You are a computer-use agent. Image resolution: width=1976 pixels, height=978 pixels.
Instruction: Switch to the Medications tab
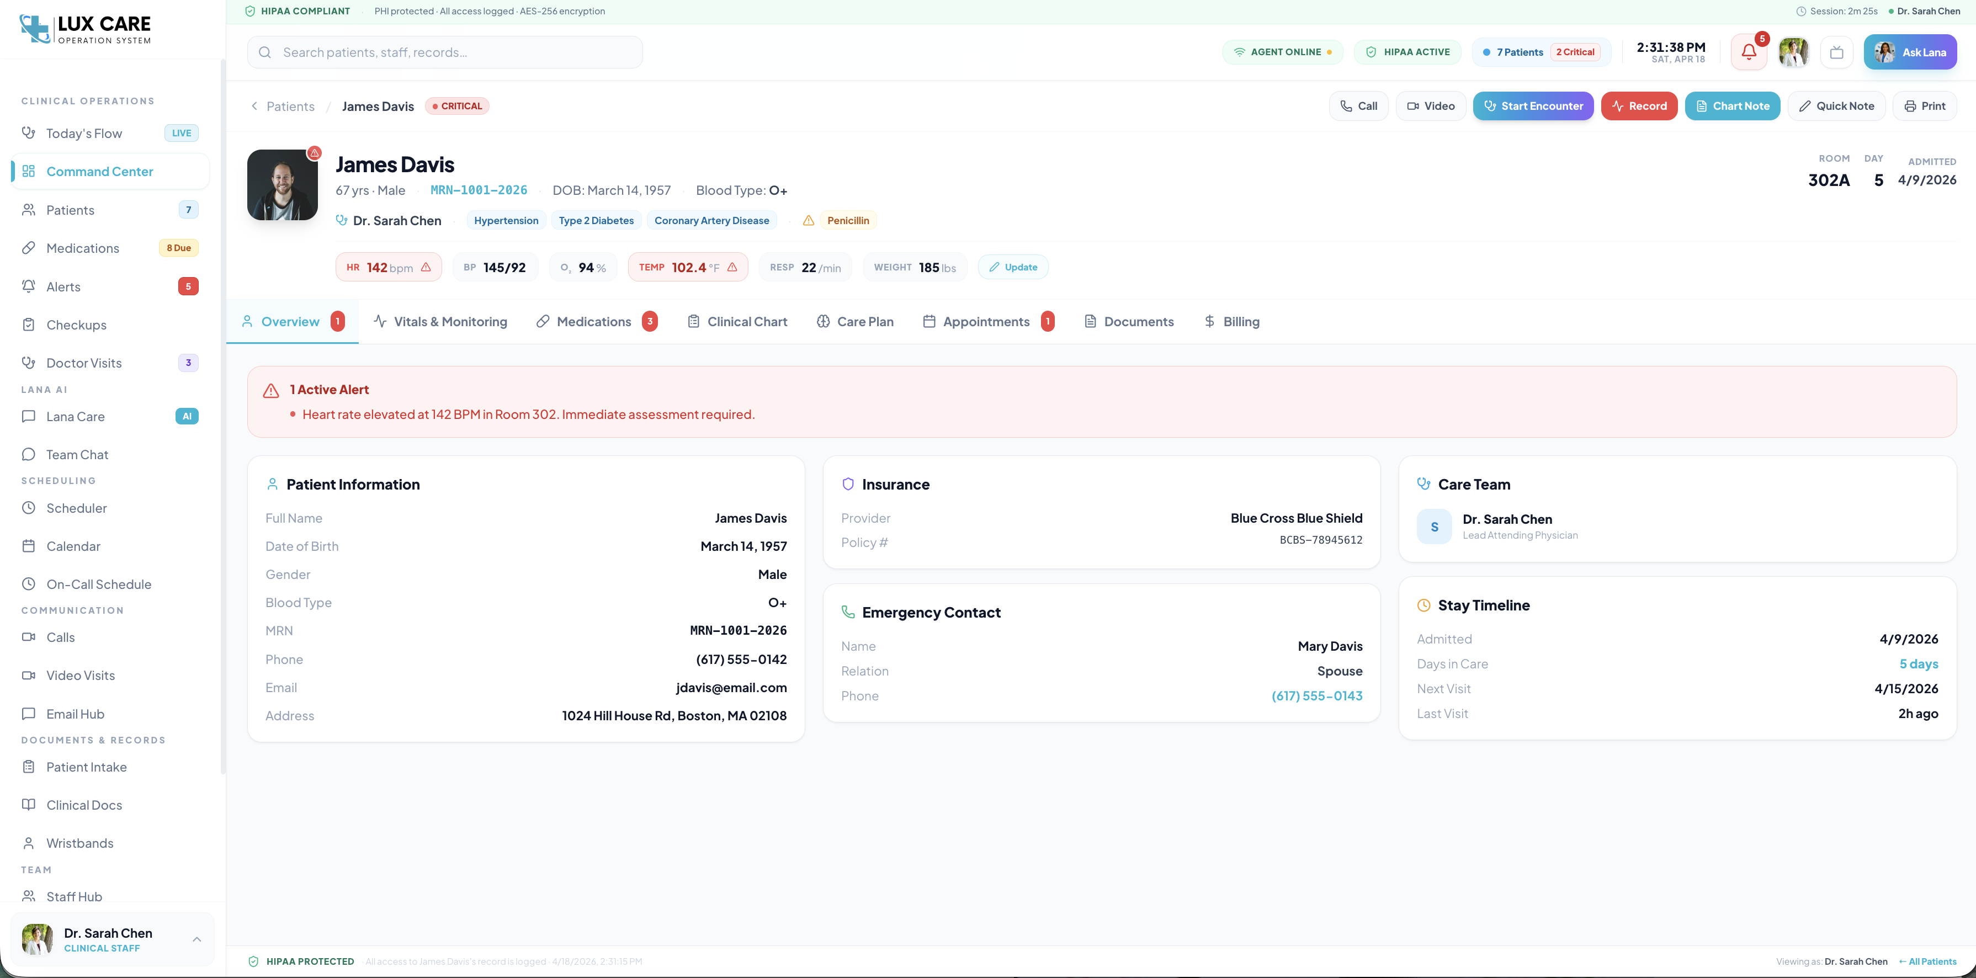click(x=596, y=321)
